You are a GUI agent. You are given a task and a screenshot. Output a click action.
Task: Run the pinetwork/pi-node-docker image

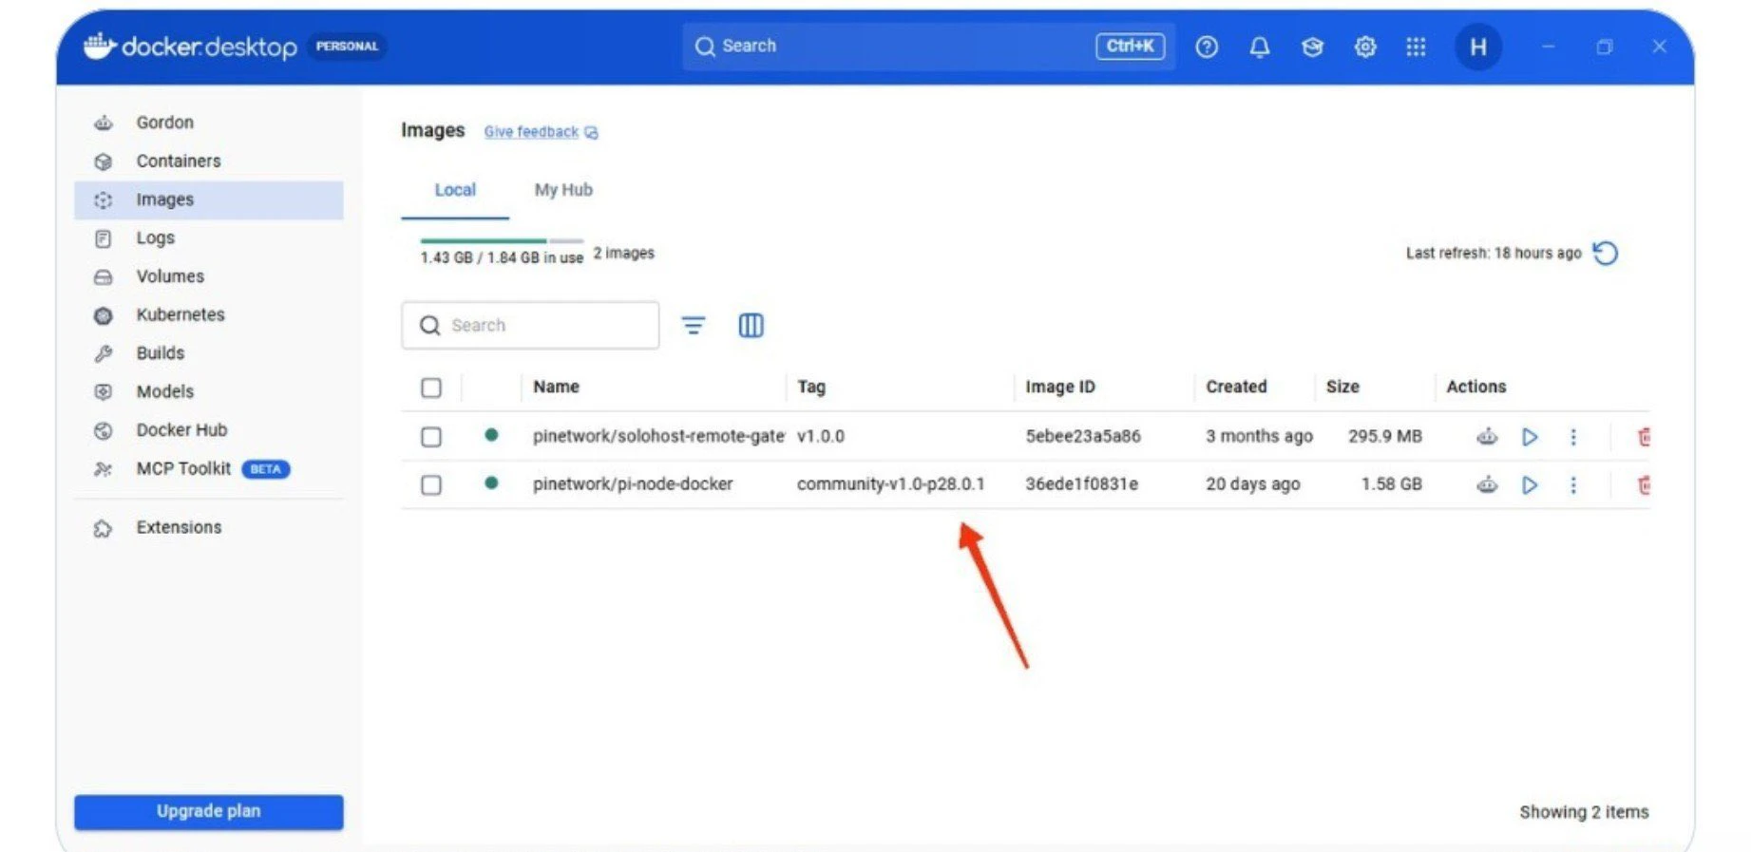point(1529,484)
